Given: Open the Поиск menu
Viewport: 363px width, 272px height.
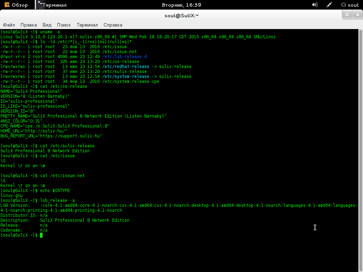Looking at the screenshot, I should pos(64,25).
